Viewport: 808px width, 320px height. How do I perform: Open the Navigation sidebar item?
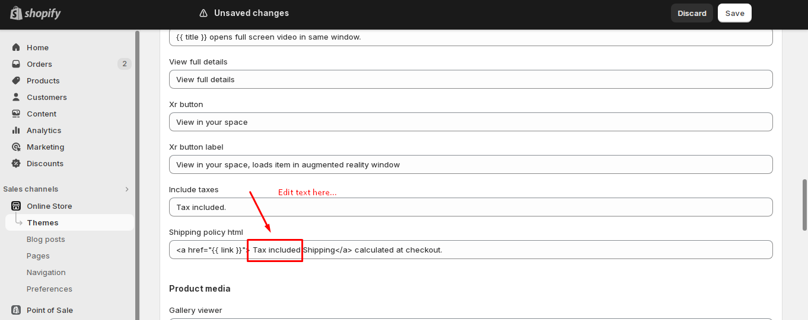(x=46, y=272)
